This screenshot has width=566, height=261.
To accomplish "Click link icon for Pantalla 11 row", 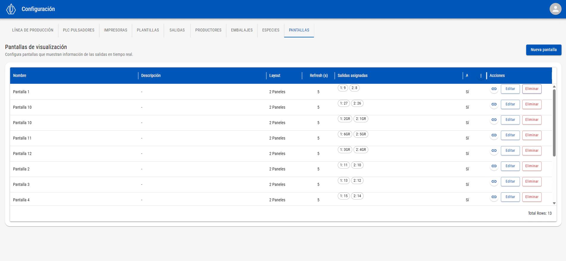I will [x=494, y=135].
